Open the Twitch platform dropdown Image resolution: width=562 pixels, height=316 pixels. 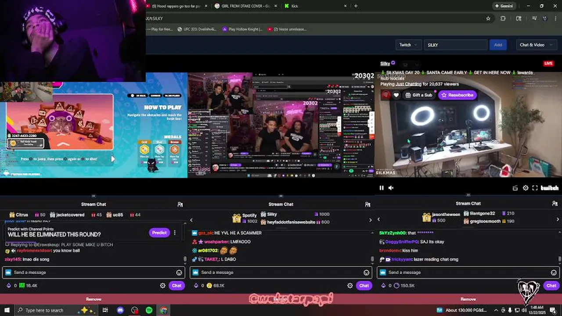pyautogui.click(x=408, y=45)
